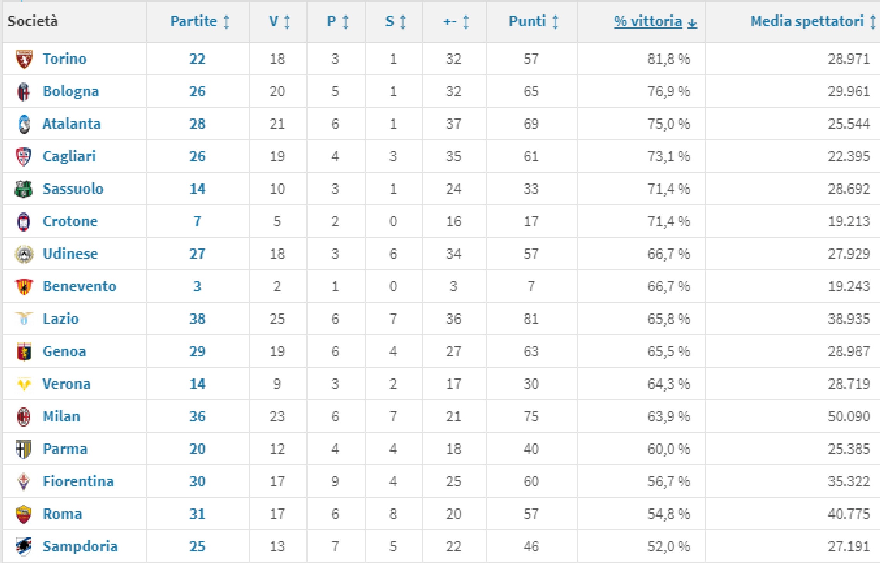
Task: Click the Torino club crest icon
Action: click(x=24, y=59)
